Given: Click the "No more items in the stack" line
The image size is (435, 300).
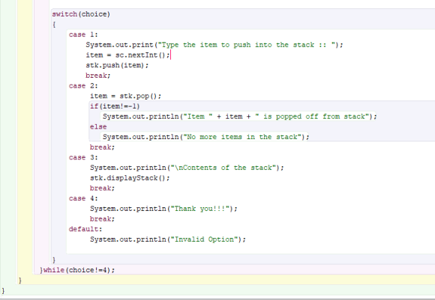Looking at the screenshot, I should (x=205, y=137).
